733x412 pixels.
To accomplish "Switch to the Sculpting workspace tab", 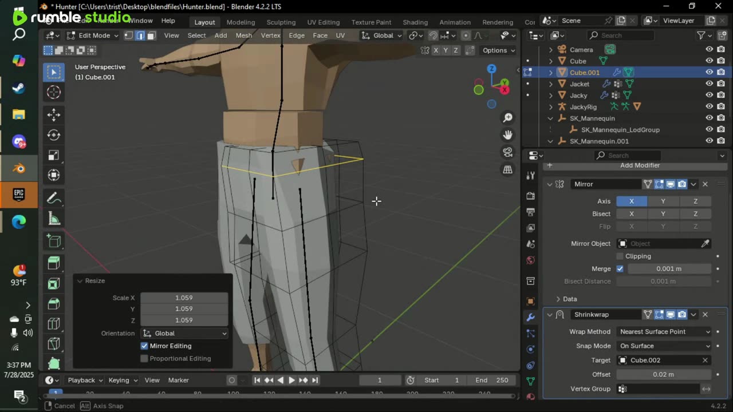I will point(281,22).
